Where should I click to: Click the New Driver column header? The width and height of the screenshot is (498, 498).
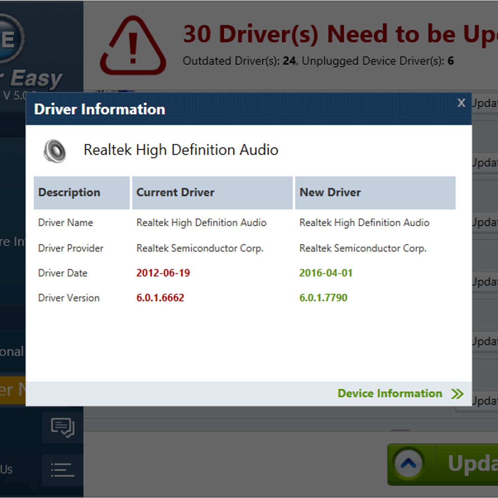(x=375, y=193)
